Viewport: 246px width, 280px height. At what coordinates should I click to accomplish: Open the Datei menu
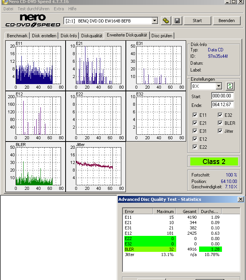click(8, 8)
